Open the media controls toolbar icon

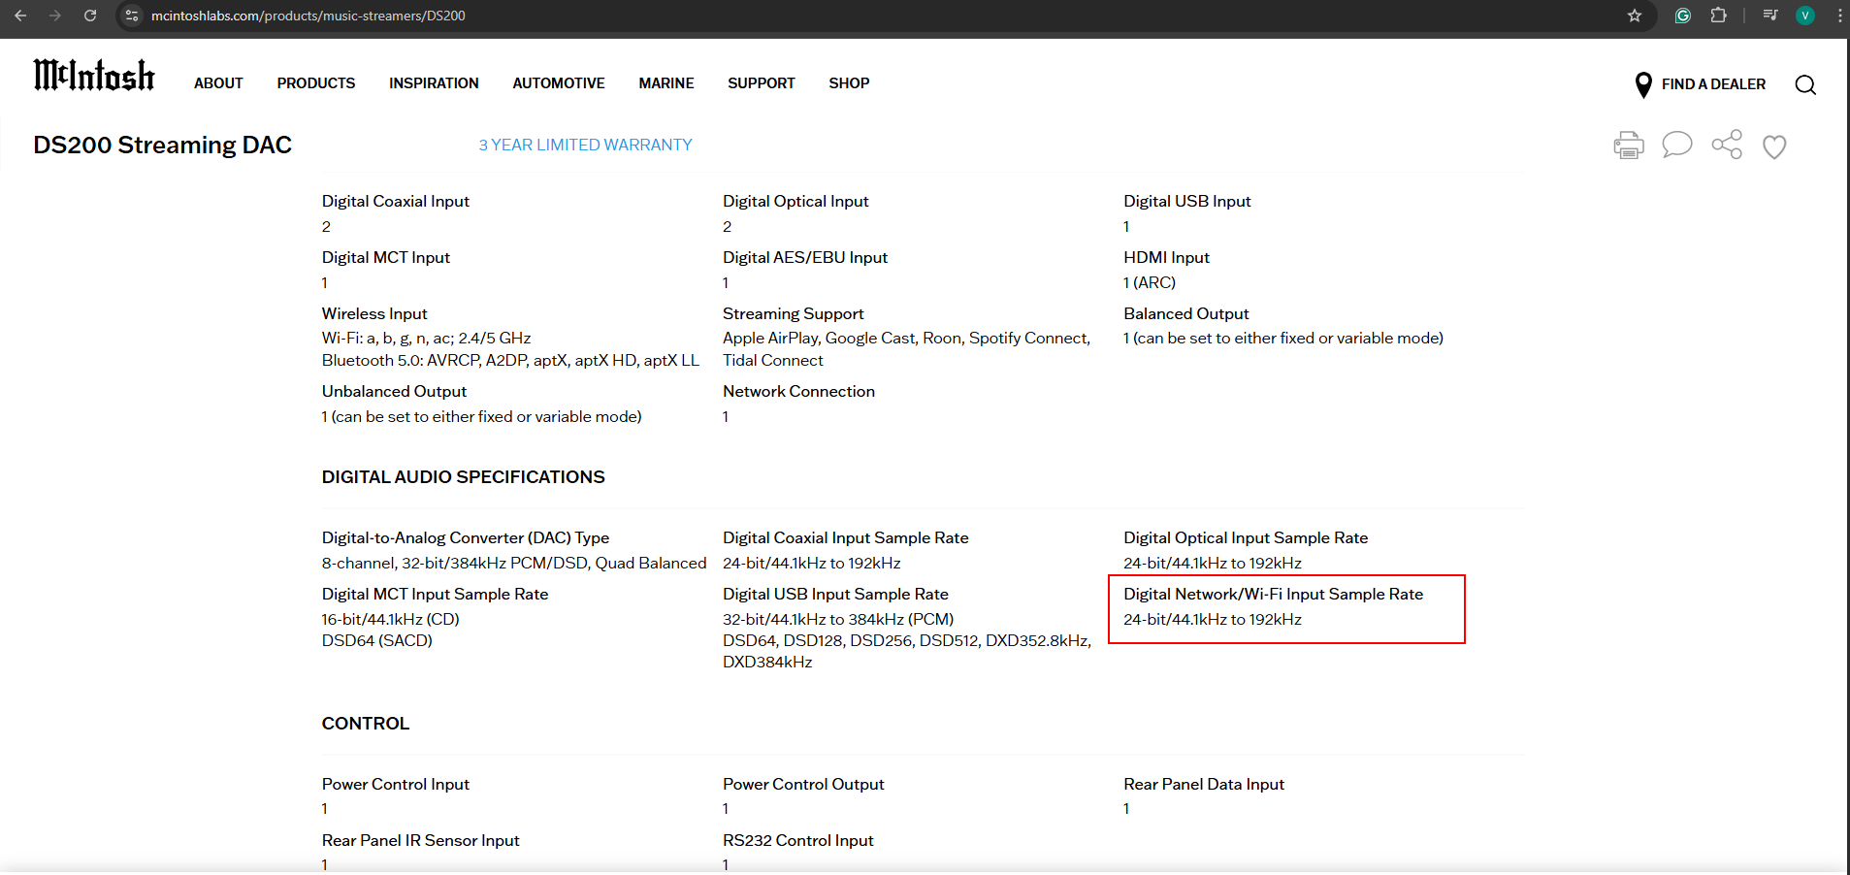[x=1770, y=16]
